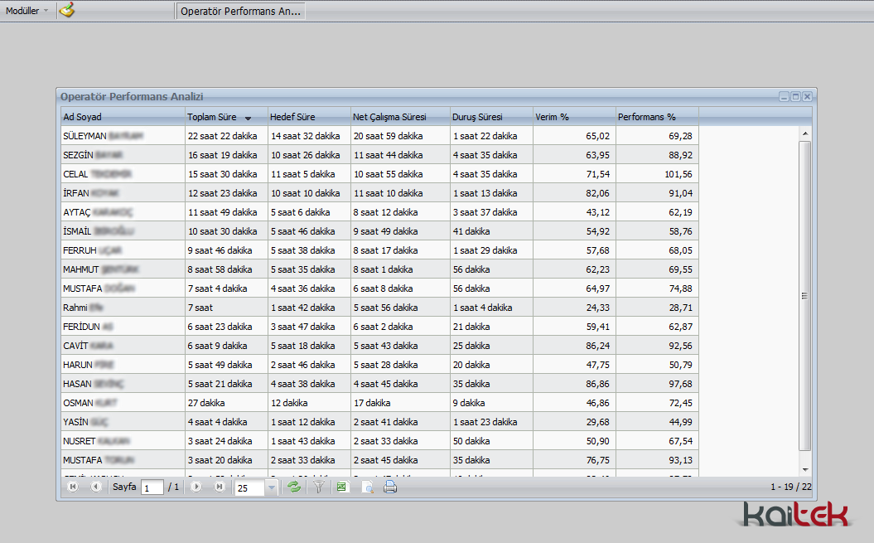Go to the first page
Viewport: 874px width, 543px height.
coord(73,487)
